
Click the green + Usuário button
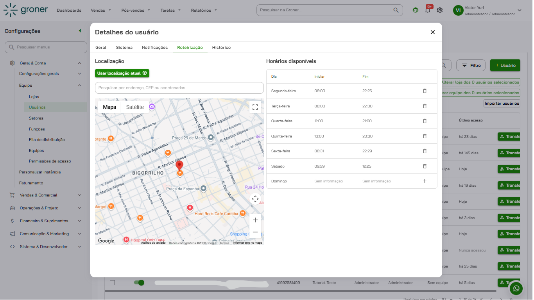click(505, 65)
